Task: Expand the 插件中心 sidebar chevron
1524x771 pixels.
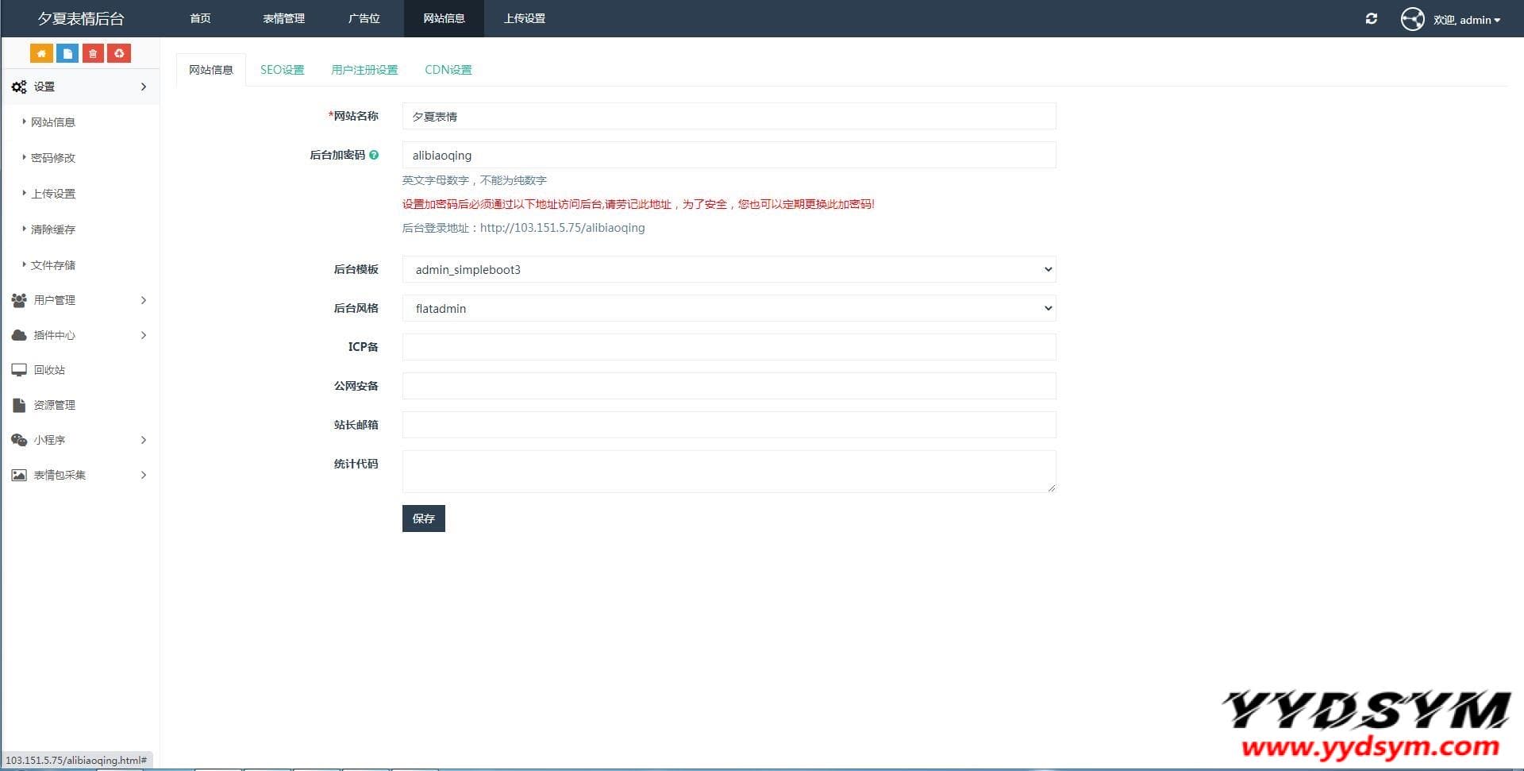Action: tap(144, 335)
